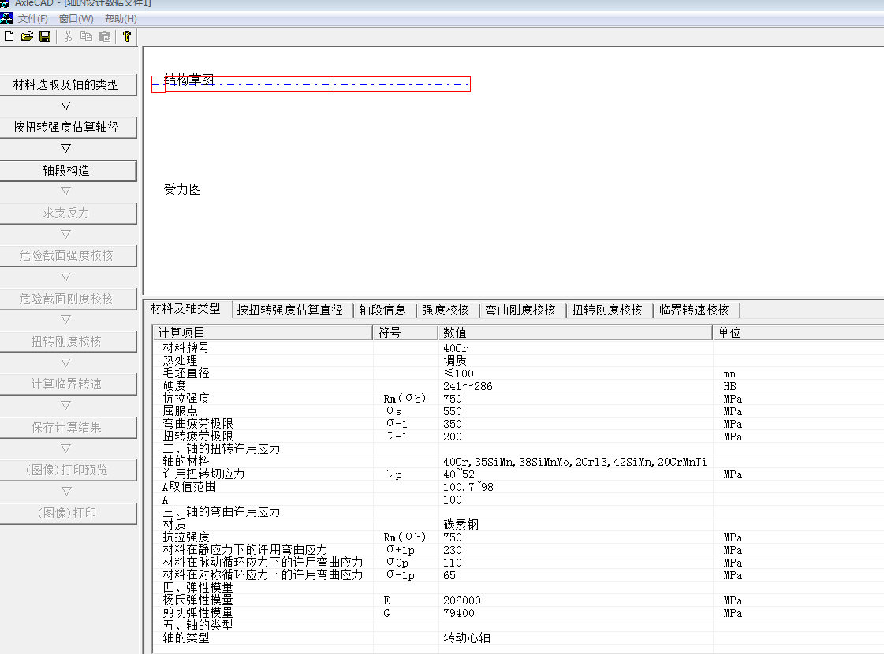The image size is (884, 654).
Task: Open the 按扭转强度估算直径 tab
Action: 290,310
